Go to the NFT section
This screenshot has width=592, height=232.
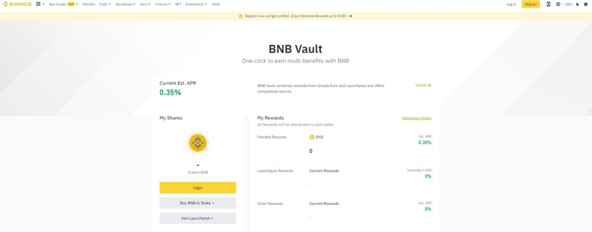point(178,4)
